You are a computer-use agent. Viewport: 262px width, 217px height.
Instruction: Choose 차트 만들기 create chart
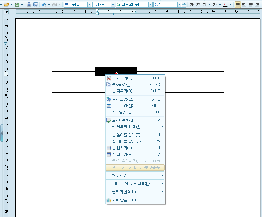tap(135, 200)
